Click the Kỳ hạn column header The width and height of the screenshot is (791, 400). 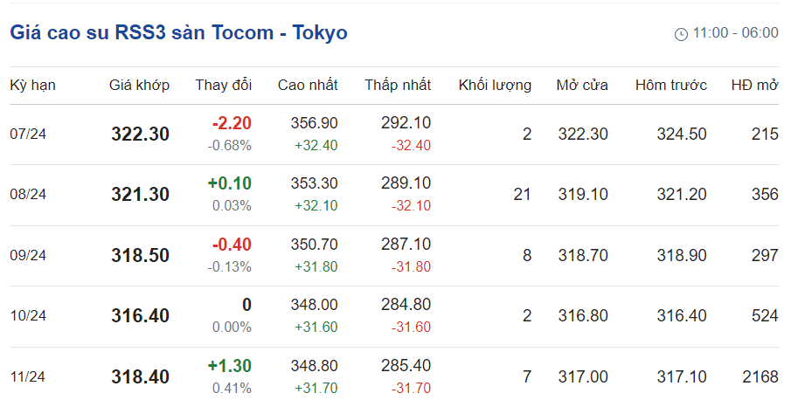32,86
